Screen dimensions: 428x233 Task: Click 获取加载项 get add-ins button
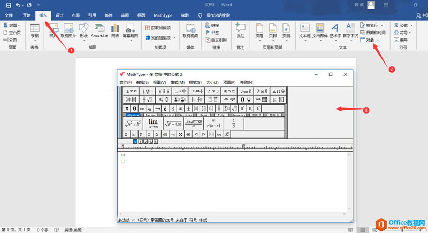(158, 28)
